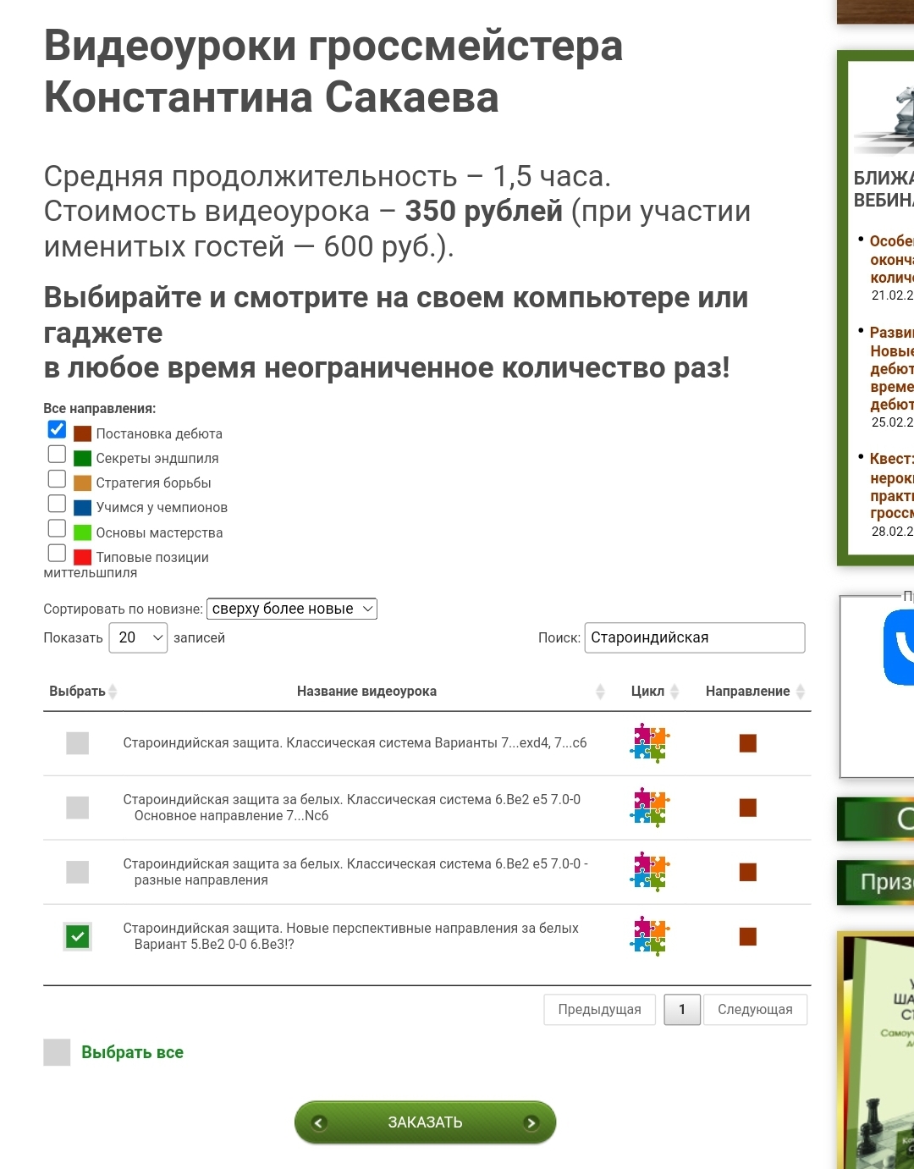914x1169 pixels.
Task: Deselect the checked 6.Be3!? lesson
Action: coord(78,936)
